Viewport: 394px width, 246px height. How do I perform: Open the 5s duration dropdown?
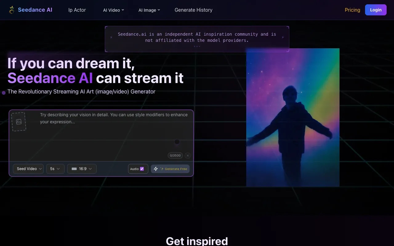click(55, 169)
